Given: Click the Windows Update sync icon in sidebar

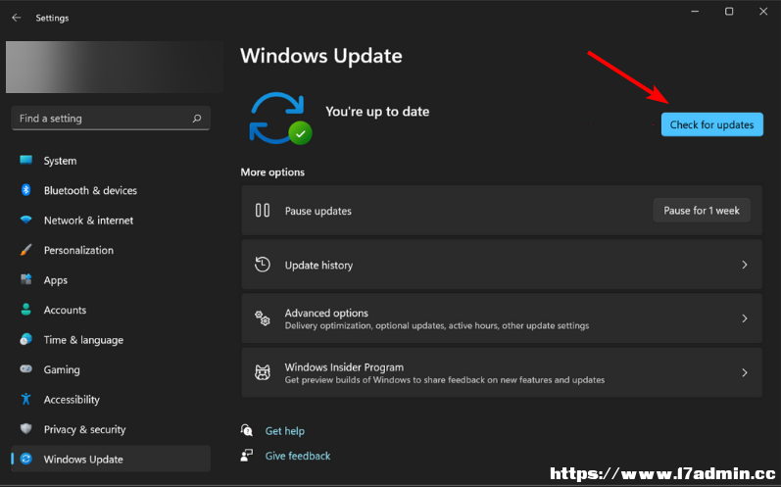Looking at the screenshot, I should [x=25, y=459].
